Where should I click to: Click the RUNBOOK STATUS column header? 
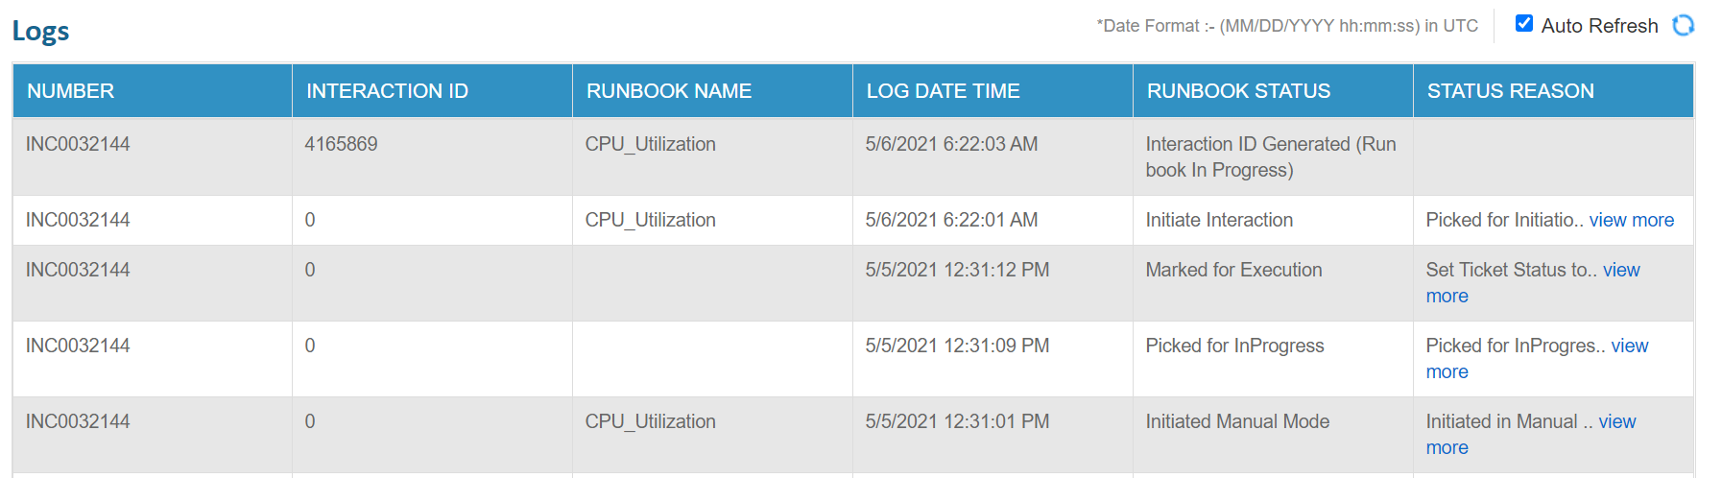[x=1238, y=91]
